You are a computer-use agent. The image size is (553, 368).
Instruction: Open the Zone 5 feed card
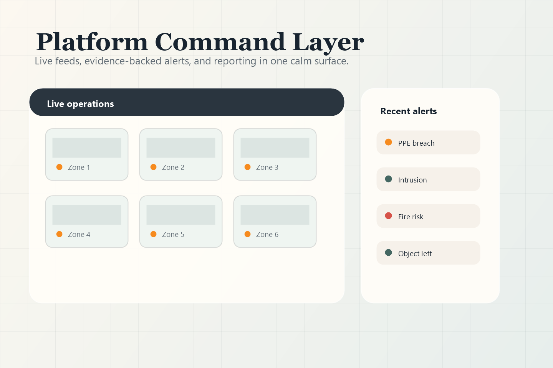181,222
